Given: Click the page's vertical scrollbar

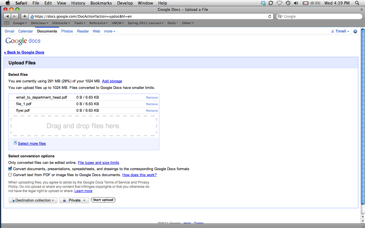Looking at the screenshot, I should [x=363, y=117].
